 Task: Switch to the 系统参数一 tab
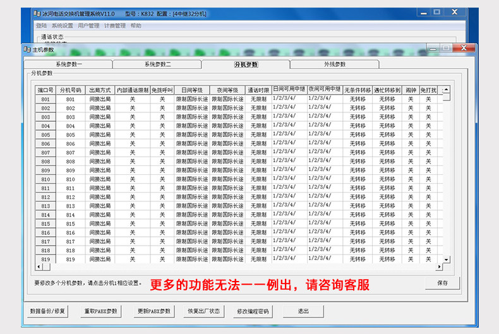pos(68,64)
